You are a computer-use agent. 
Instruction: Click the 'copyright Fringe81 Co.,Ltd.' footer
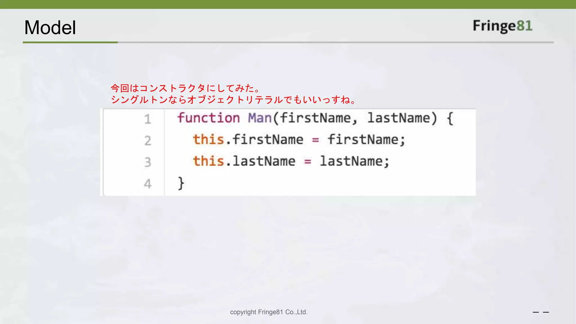point(269,312)
